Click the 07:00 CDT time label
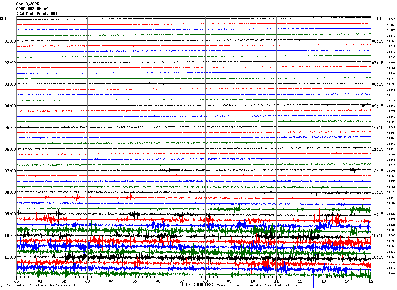 10,171
